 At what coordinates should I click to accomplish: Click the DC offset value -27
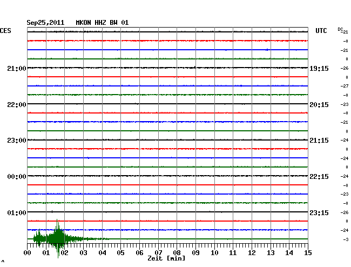click(345, 86)
